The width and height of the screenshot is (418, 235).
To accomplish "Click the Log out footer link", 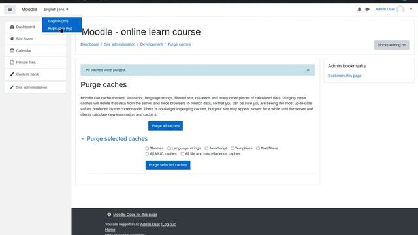I will [x=169, y=224].
